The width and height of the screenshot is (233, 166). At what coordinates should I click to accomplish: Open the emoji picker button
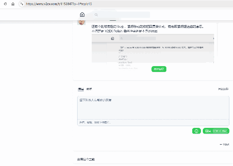pos(196,131)
